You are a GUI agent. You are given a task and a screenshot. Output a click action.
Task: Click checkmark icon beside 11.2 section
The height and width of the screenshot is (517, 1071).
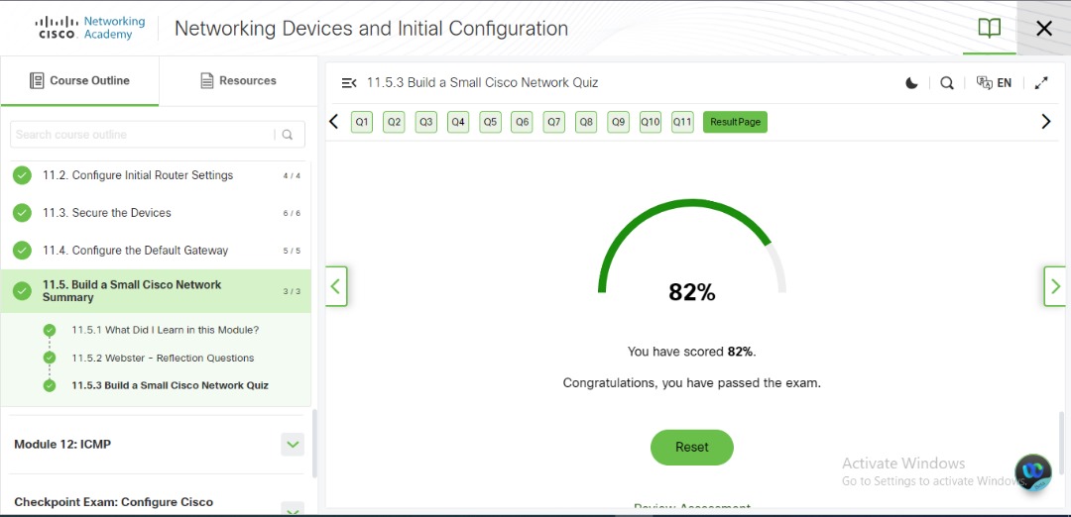(23, 175)
